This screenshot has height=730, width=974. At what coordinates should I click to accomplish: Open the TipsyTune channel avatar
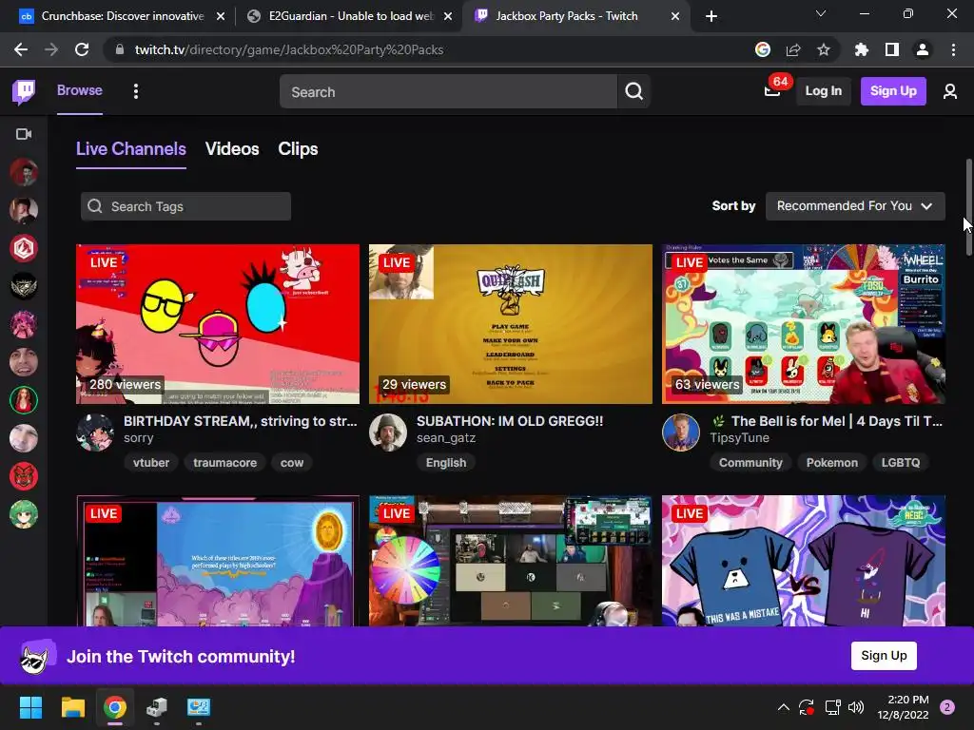(681, 432)
